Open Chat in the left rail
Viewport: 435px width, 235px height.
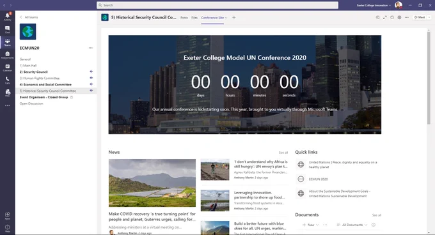pos(8,29)
